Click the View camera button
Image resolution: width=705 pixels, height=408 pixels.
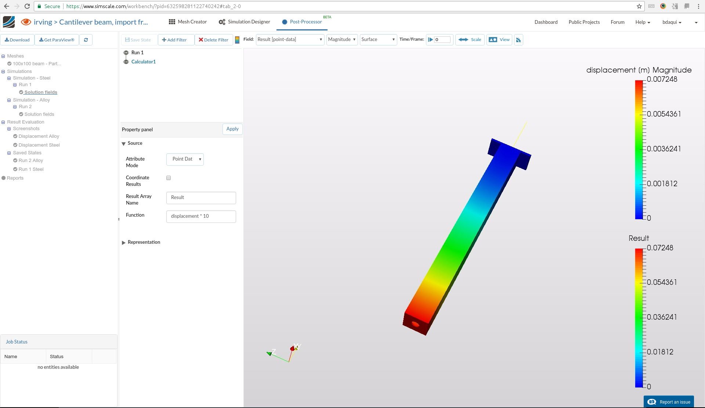[499, 40]
